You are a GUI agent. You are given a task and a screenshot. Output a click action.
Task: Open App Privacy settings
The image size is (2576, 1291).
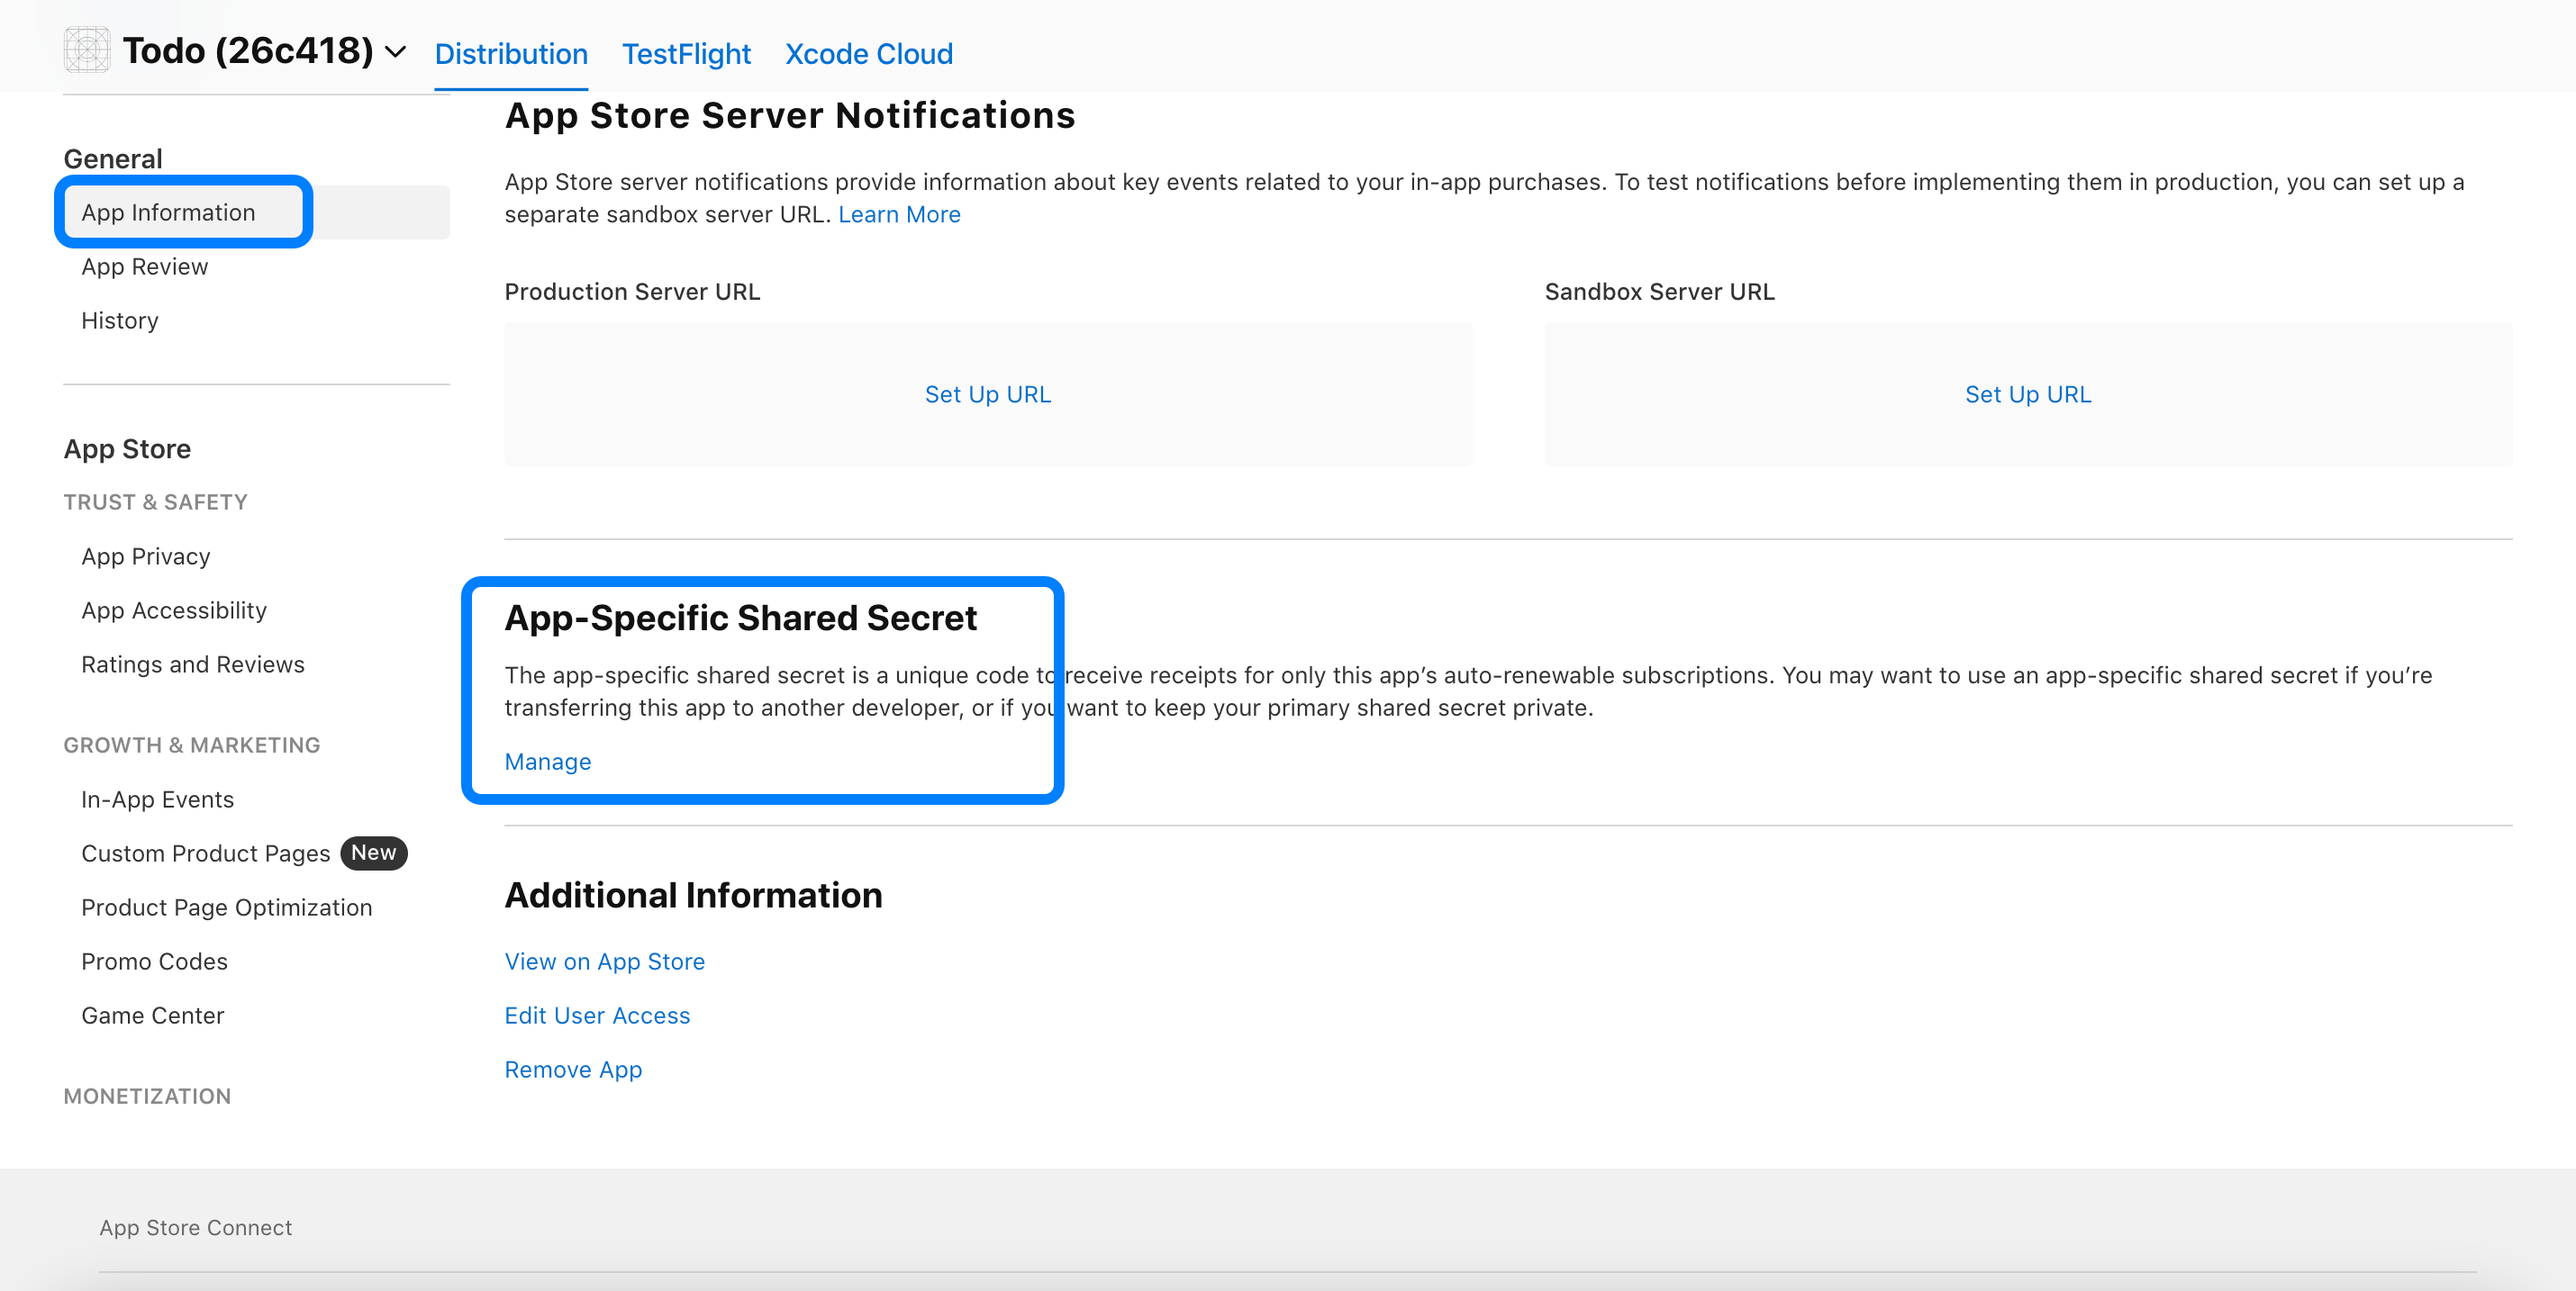[x=145, y=556]
